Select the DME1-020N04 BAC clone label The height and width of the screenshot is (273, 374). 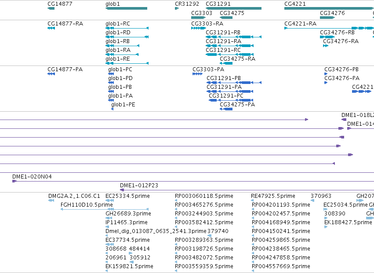point(32,177)
